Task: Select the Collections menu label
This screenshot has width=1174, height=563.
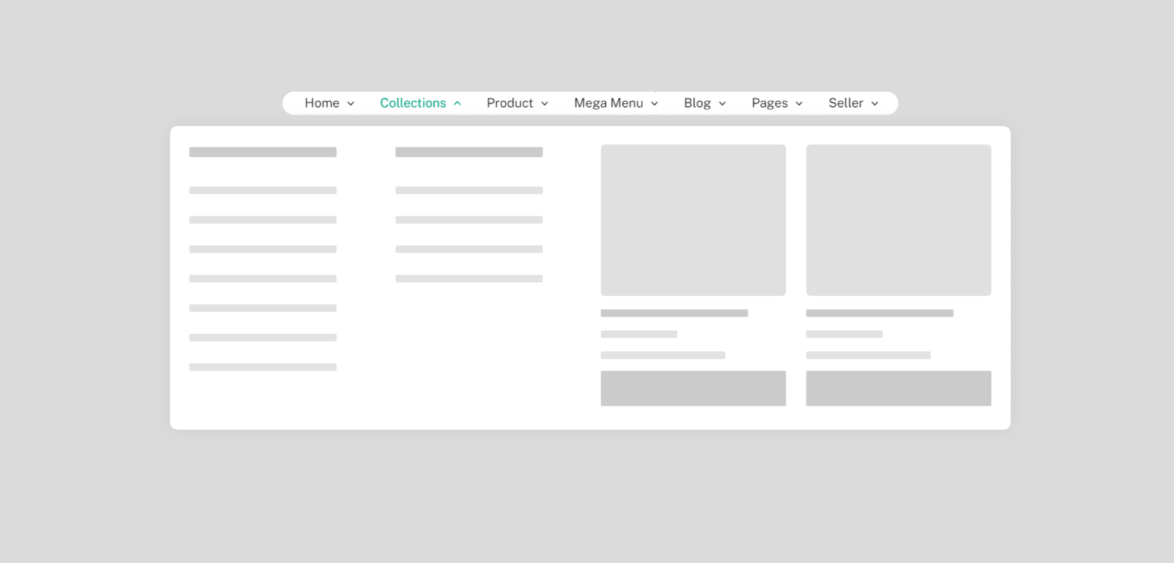Action: coord(413,103)
